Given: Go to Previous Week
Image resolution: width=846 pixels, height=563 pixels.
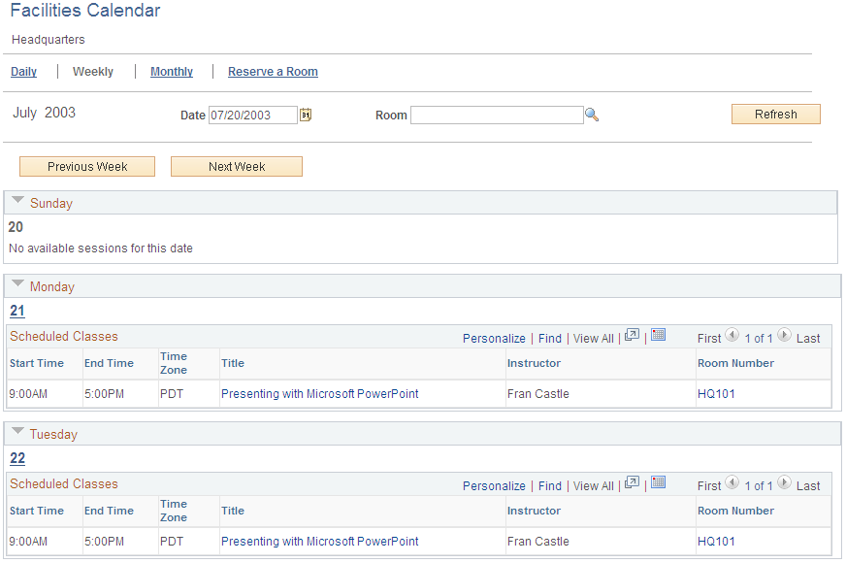Looking at the screenshot, I should pyautogui.click(x=87, y=167).
